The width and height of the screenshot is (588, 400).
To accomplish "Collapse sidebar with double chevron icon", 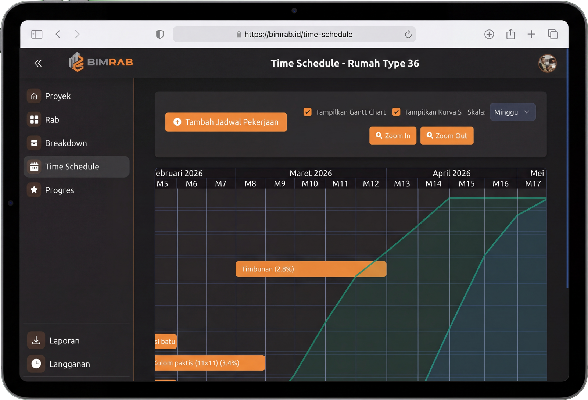I will tap(38, 63).
